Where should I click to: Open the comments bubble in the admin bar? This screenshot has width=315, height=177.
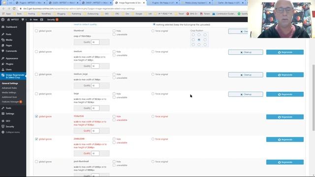(x=24, y=20)
